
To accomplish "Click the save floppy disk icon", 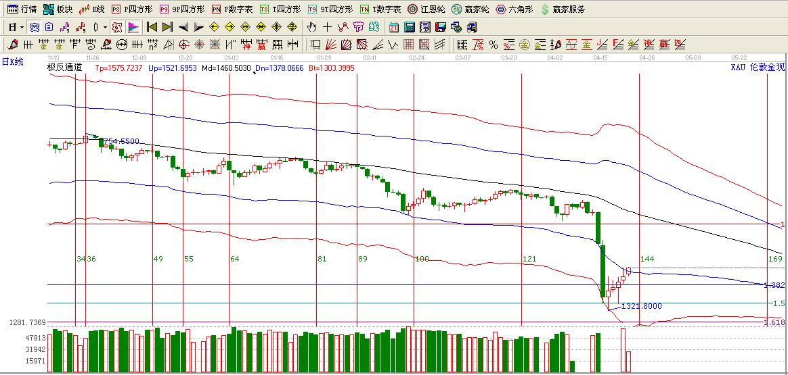I will pyautogui.click(x=440, y=27).
